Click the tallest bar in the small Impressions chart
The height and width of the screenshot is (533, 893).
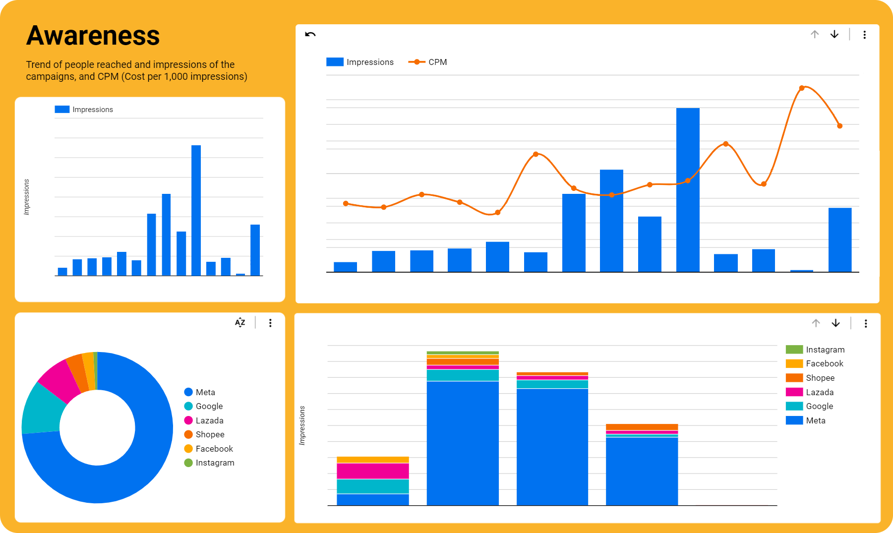click(196, 210)
